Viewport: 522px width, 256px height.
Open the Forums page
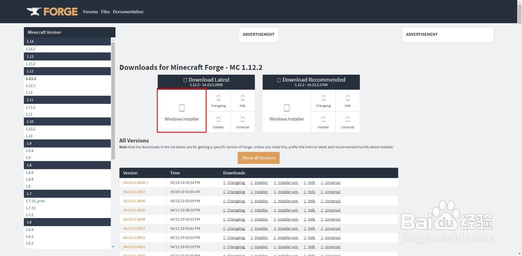[90, 11]
